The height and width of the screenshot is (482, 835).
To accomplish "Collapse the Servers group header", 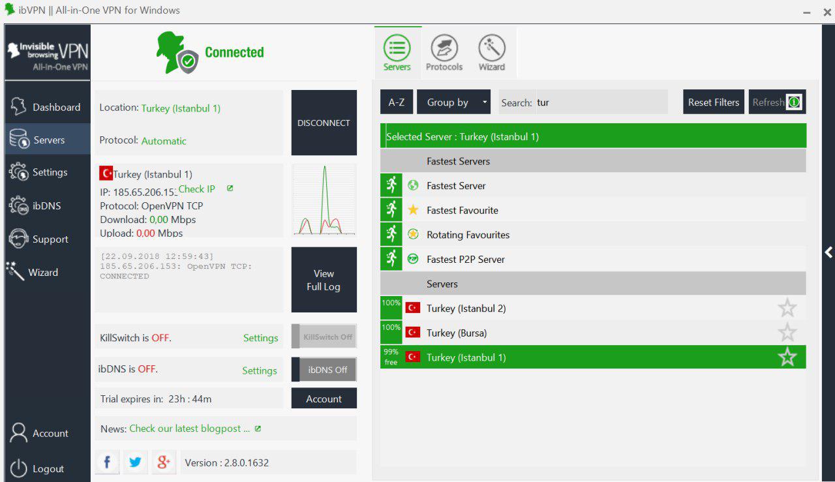I will (x=593, y=284).
